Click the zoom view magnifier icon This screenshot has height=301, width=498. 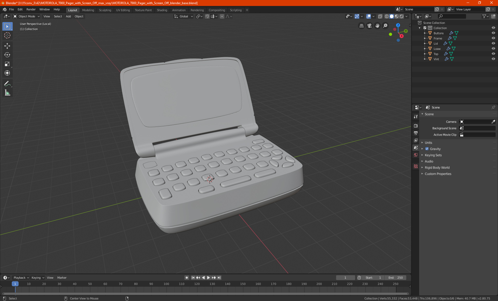(x=385, y=26)
